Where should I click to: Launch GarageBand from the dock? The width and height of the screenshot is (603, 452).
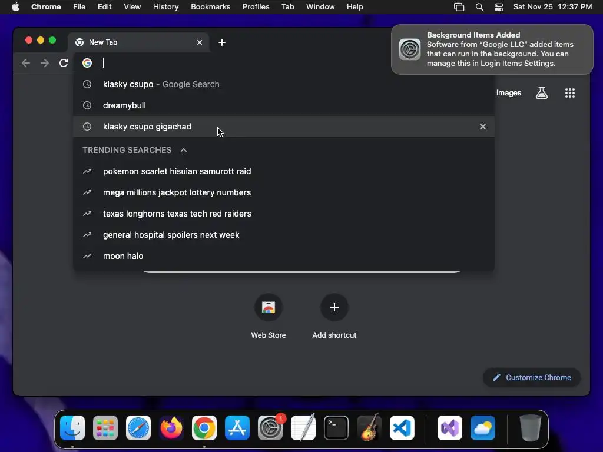coord(369,428)
